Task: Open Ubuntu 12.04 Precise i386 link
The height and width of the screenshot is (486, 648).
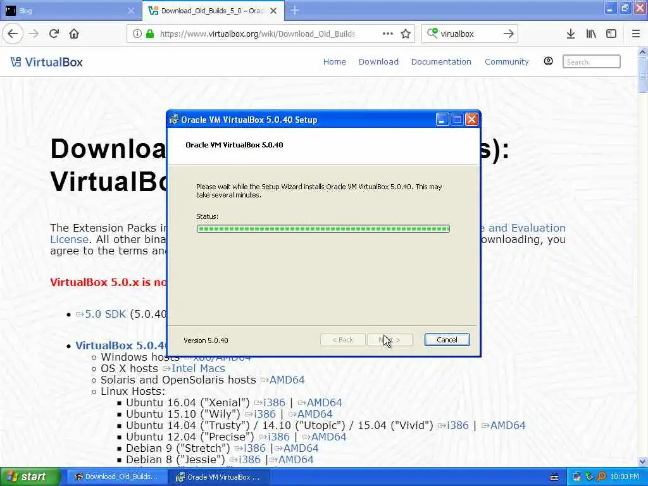Action: [275, 437]
